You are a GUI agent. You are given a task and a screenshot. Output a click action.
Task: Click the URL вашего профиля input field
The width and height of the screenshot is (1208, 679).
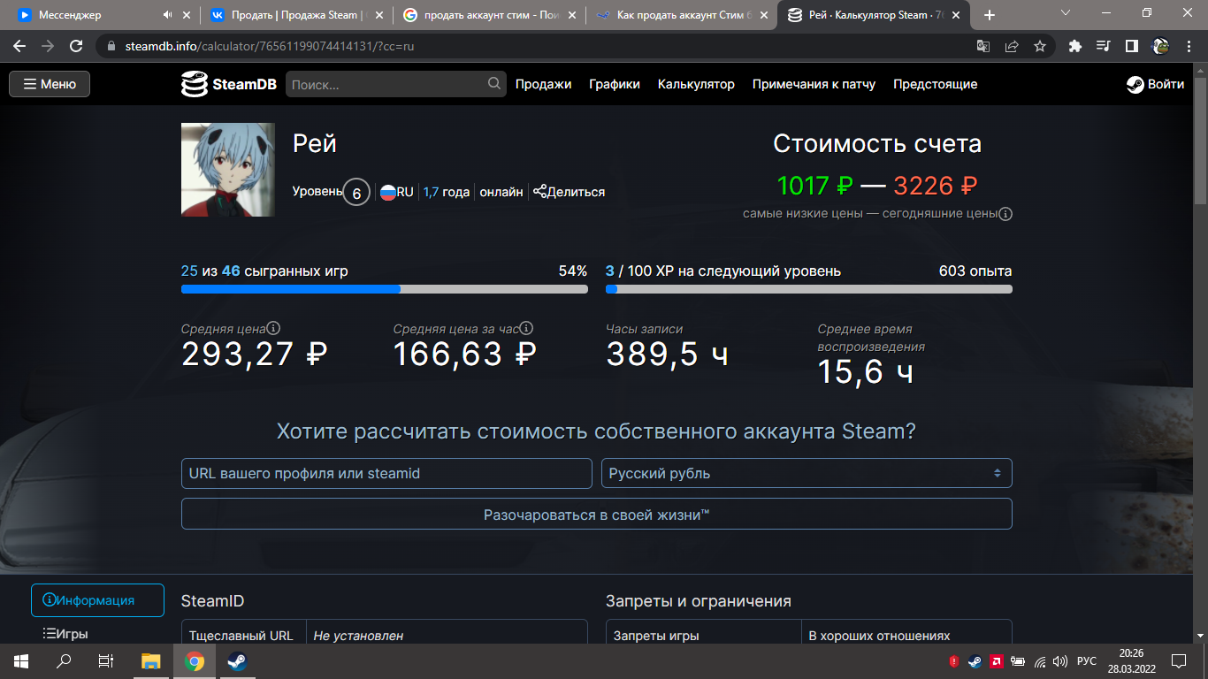click(x=386, y=473)
